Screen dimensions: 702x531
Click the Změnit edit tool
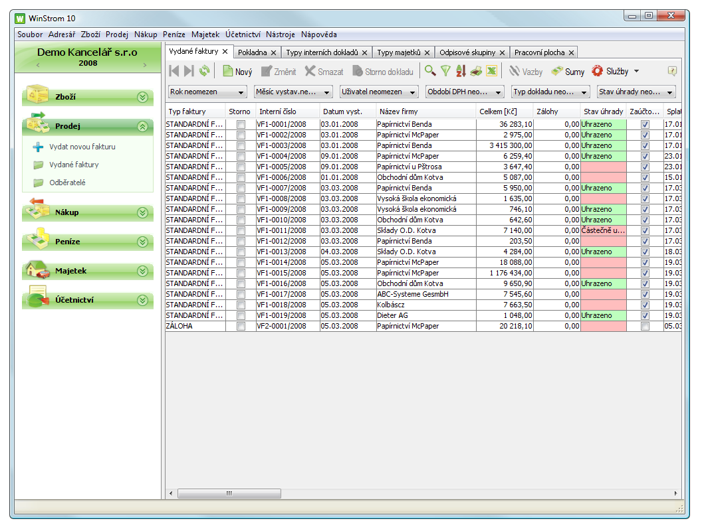click(279, 72)
